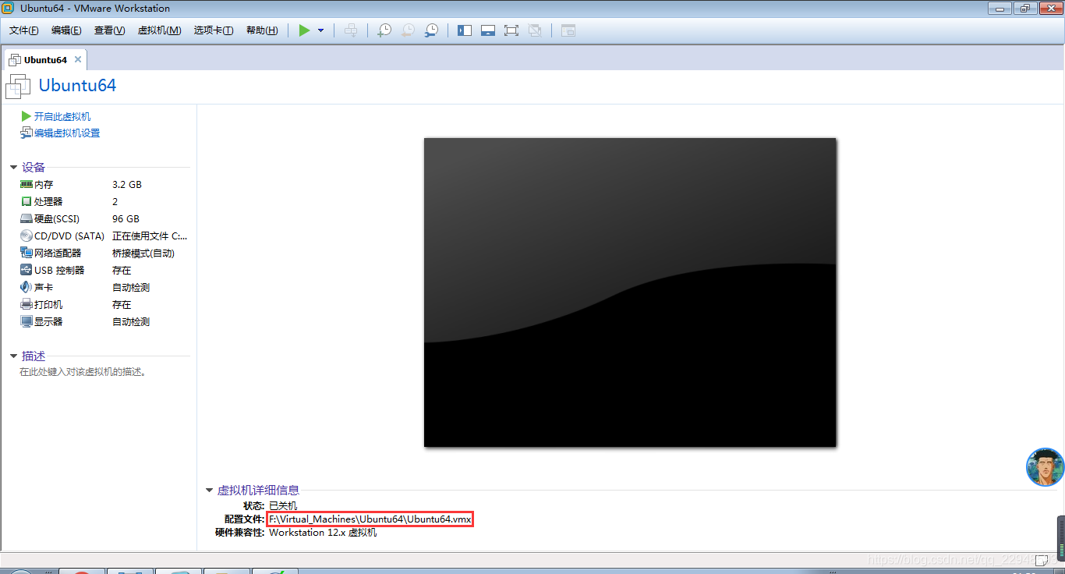Click 编辑虚拟机设置 link
Image resolution: width=1065 pixels, height=574 pixels.
67,133
